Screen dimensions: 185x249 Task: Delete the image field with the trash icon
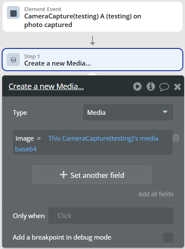tap(176, 138)
